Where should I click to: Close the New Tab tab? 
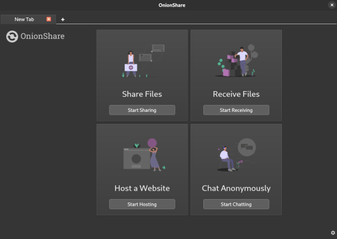coord(48,19)
